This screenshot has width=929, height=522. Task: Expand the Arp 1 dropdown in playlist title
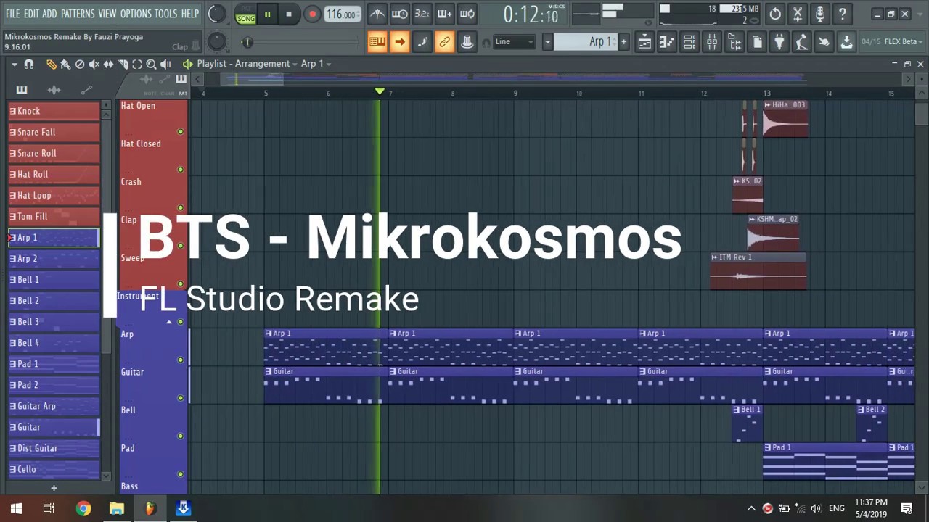[x=329, y=64]
